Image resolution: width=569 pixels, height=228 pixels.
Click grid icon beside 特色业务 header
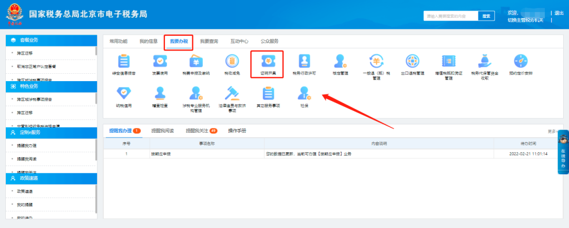click(x=13, y=86)
